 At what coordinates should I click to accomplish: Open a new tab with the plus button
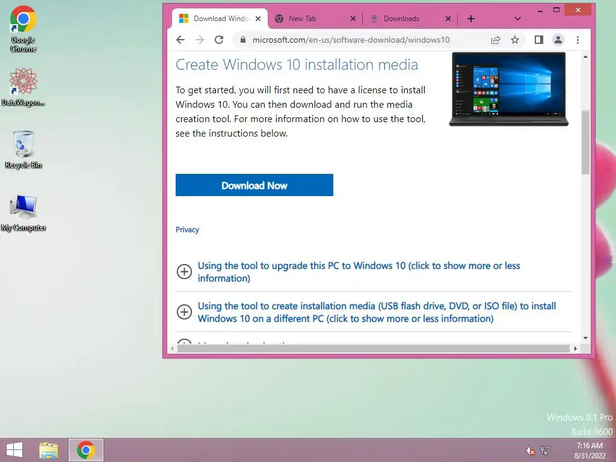tap(470, 19)
